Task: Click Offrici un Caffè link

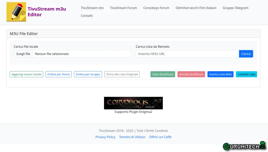Action: click(160, 137)
